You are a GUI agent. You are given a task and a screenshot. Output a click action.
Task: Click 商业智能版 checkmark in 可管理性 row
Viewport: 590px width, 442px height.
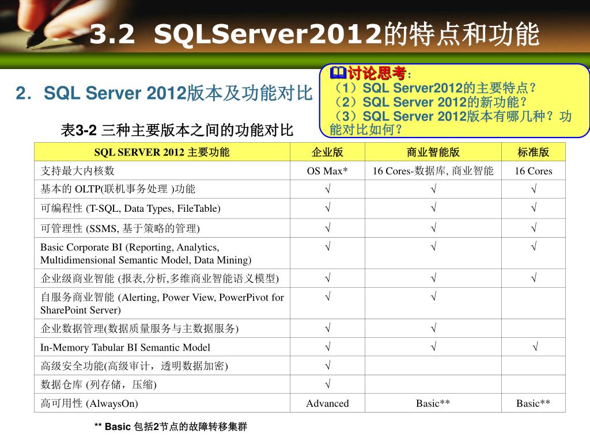[433, 227]
